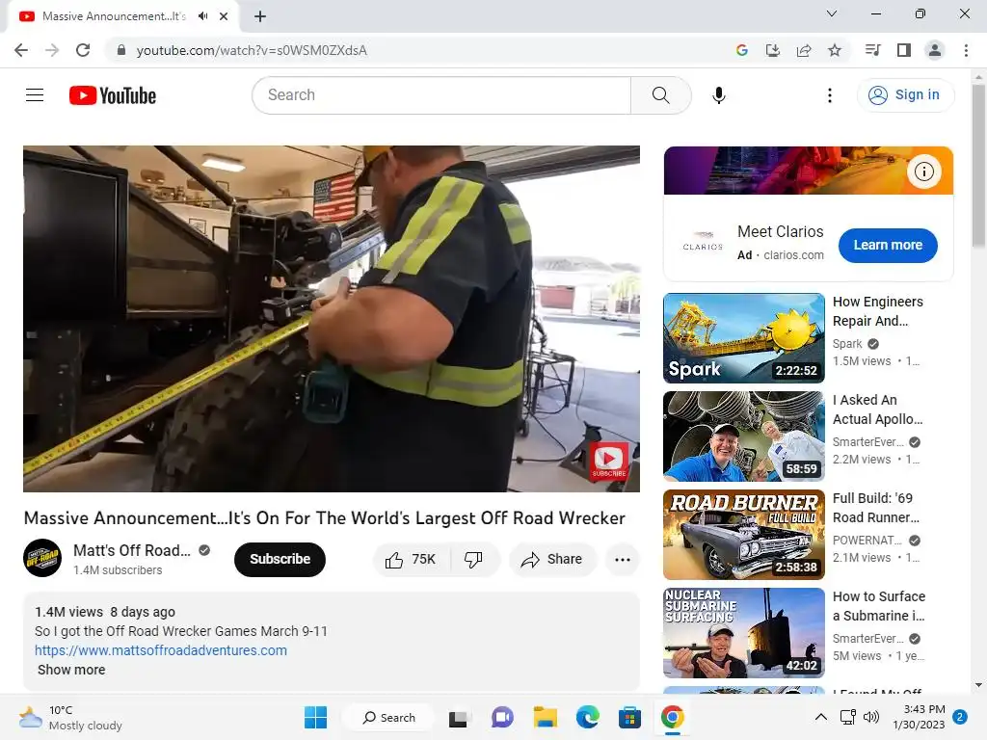987x740 pixels.
Task: Like the video with thumbs up
Action: click(411, 560)
